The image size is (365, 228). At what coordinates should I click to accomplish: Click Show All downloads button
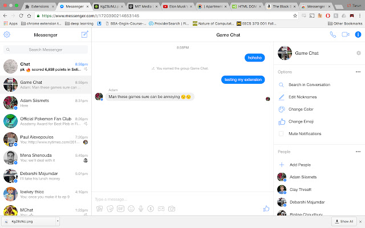pos(344,222)
